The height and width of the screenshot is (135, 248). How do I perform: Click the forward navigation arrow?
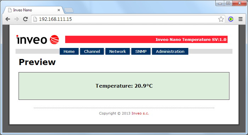[16, 19]
